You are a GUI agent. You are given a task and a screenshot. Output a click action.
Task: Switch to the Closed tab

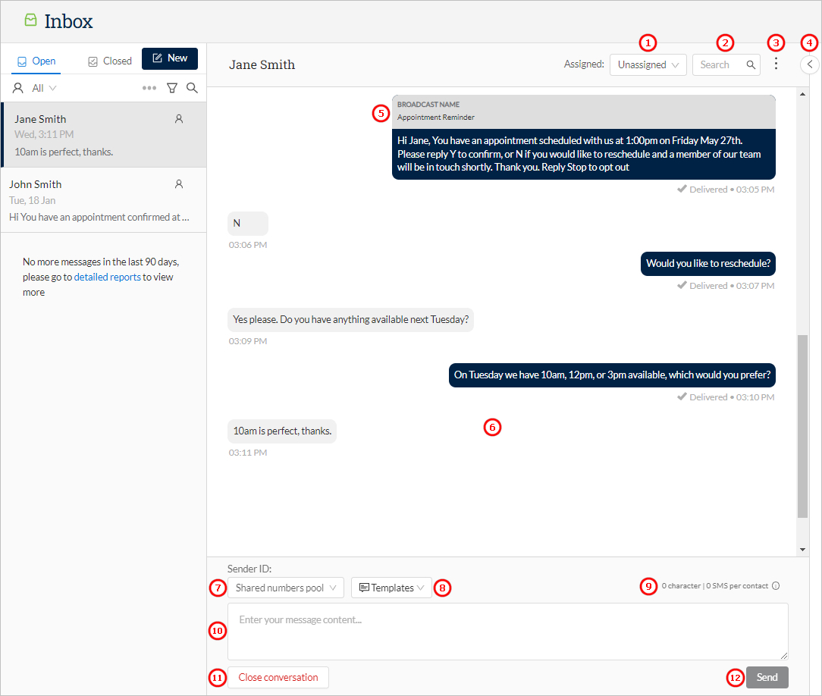click(109, 60)
